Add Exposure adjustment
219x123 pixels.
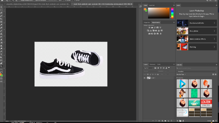click(157, 28)
